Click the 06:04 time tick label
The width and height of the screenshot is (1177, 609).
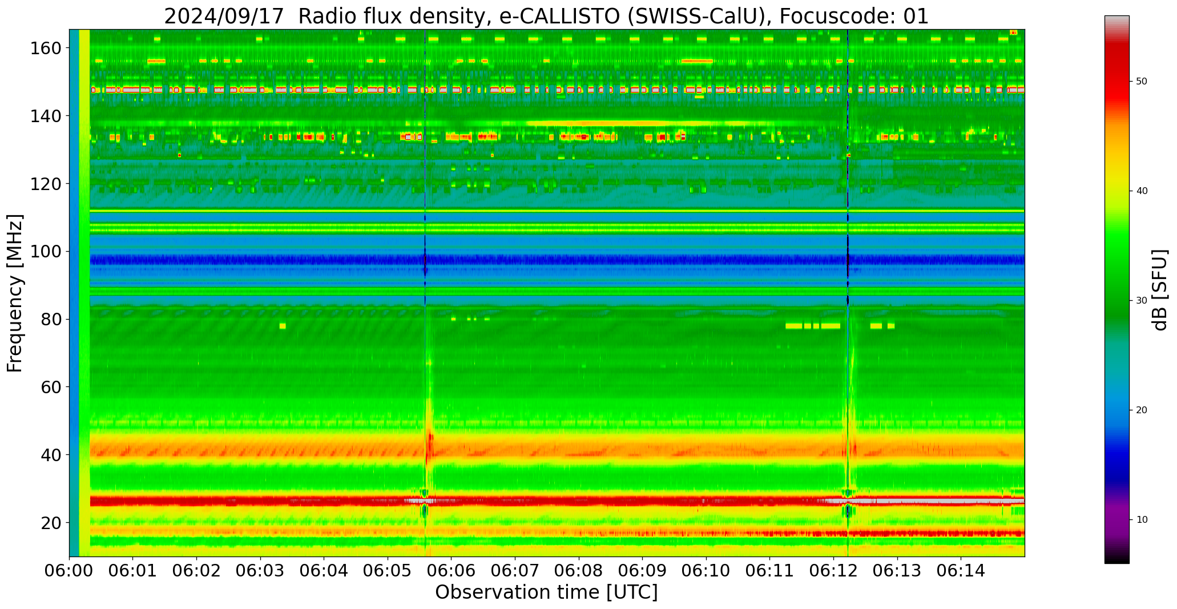click(324, 570)
